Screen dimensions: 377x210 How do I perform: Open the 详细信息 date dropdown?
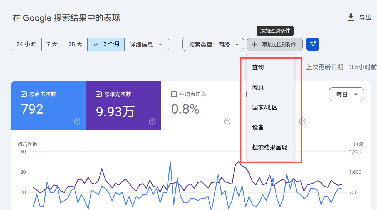coord(147,44)
